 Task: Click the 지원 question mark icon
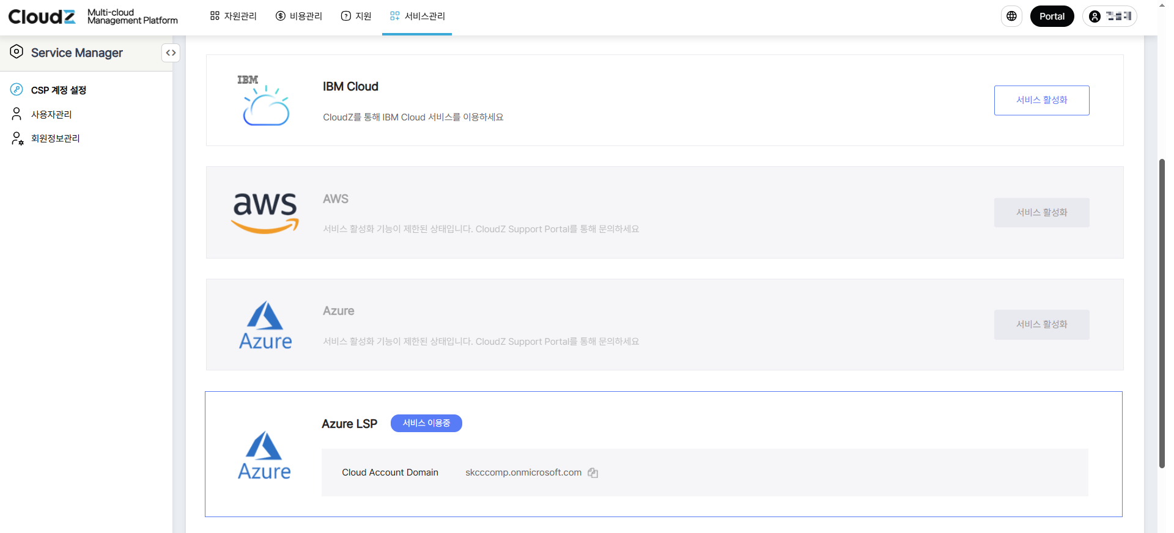click(x=346, y=17)
